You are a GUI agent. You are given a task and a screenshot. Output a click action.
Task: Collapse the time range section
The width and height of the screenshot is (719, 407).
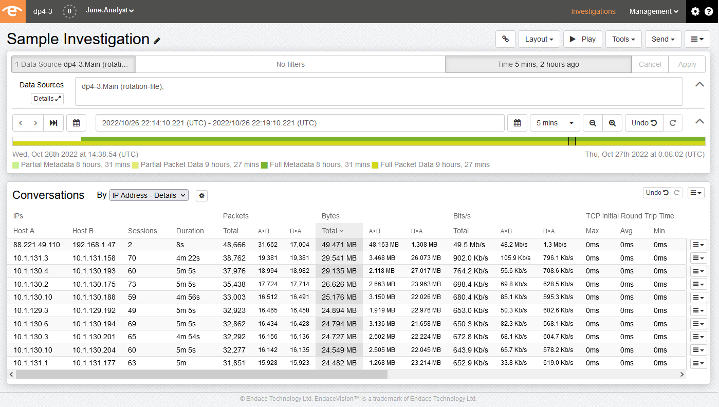point(699,122)
